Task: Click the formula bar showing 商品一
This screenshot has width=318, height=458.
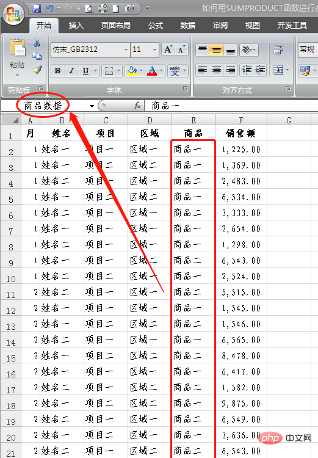Action: click(x=231, y=106)
